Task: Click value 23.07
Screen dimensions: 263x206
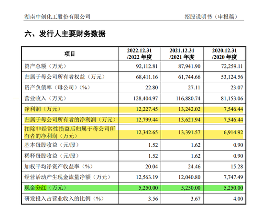Action: (x=237, y=87)
